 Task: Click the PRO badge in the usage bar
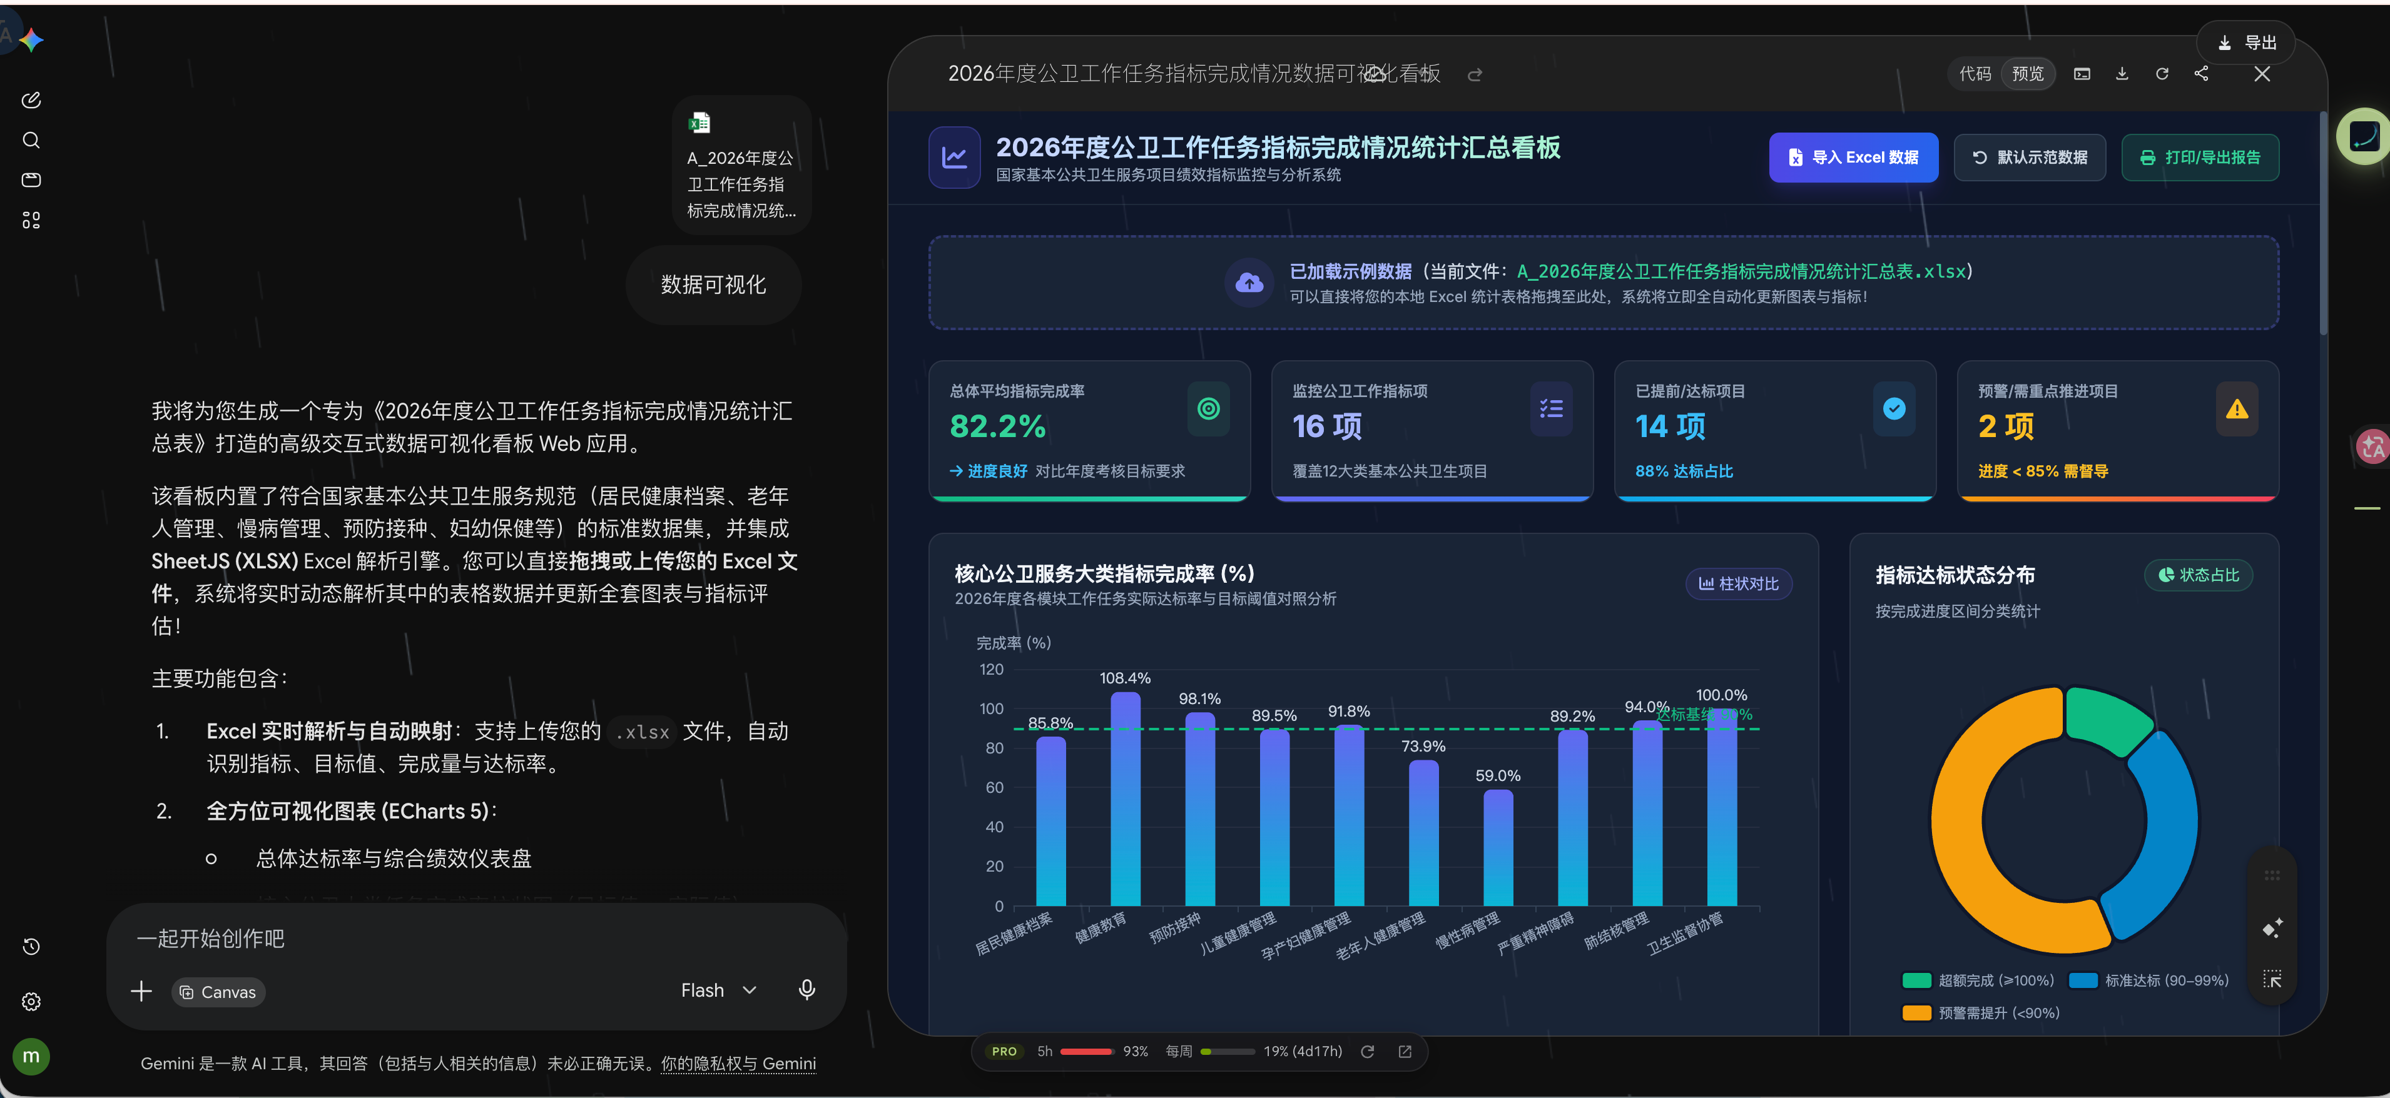click(x=1004, y=1052)
